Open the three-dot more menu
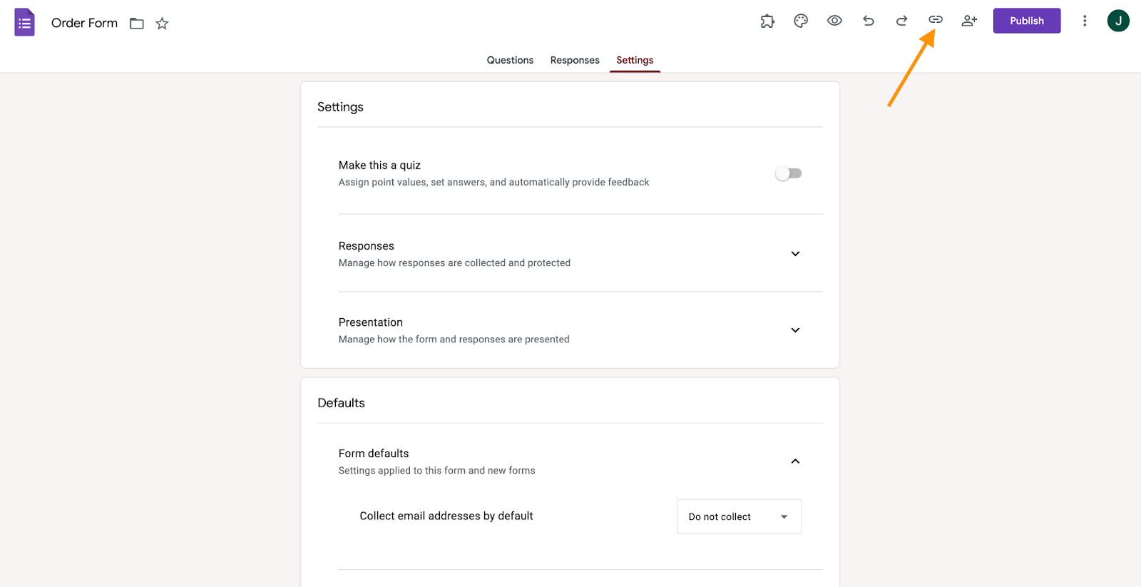The image size is (1141, 587). [1085, 21]
